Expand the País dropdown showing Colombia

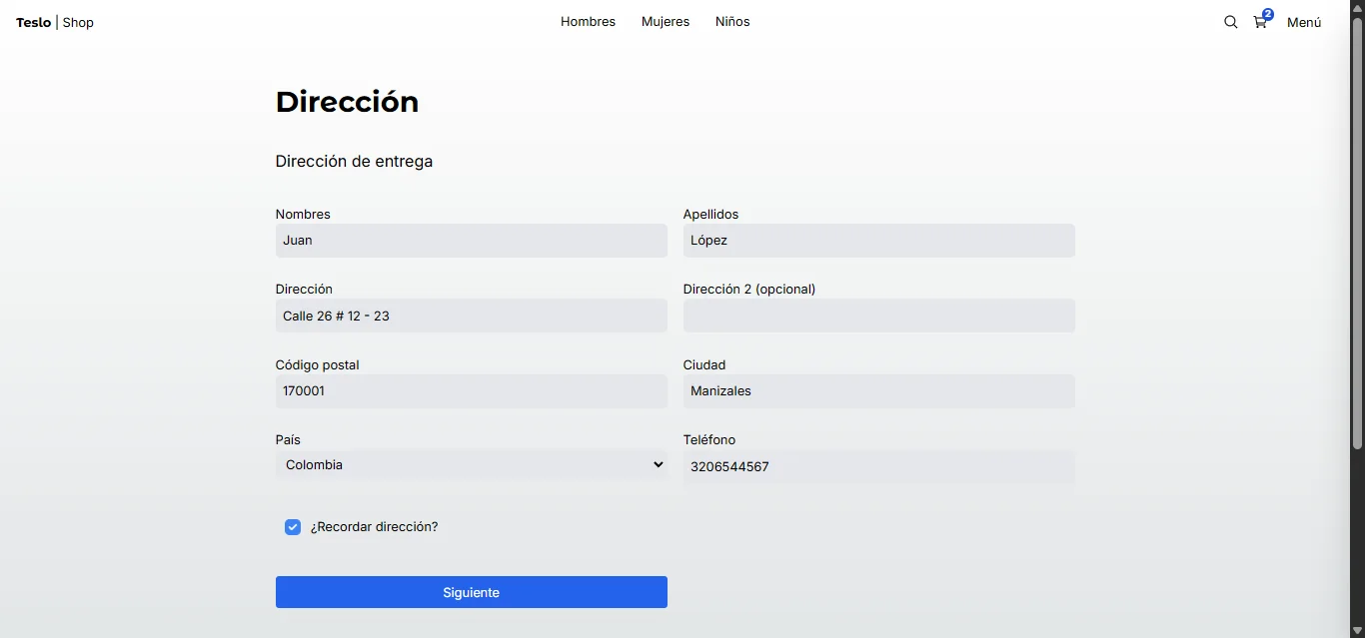471,465
